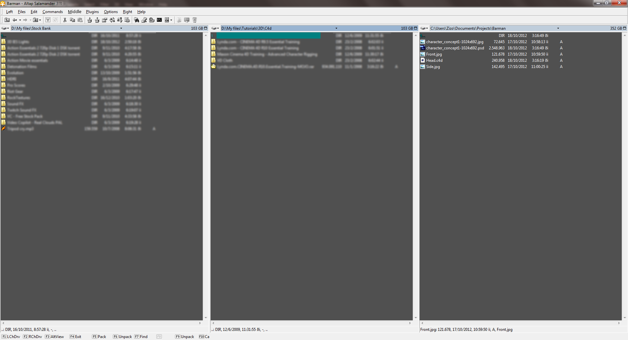Click the Back arrow toolbar icon
The width and height of the screenshot is (628, 340).
15,20
